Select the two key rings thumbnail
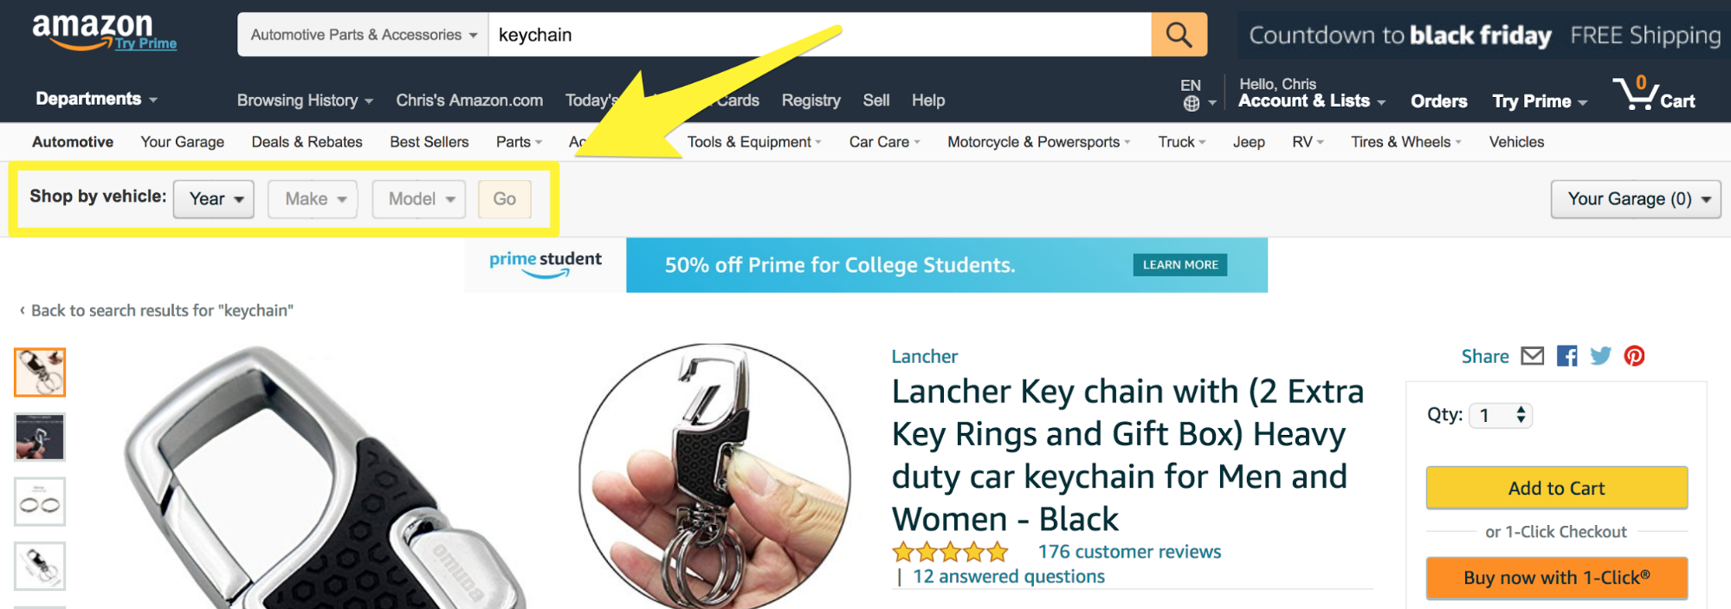The width and height of the screenshot is (1731, 609). pyautogui.click(x=40, y=502)
